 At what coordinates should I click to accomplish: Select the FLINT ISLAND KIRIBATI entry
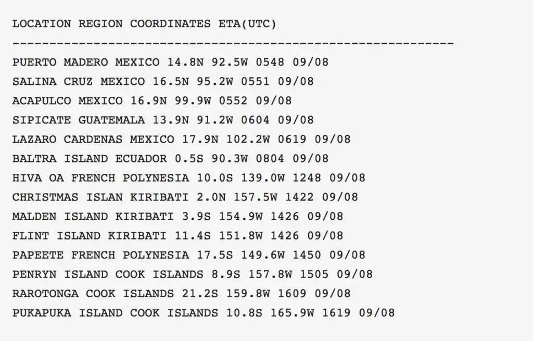pos(178,236)
